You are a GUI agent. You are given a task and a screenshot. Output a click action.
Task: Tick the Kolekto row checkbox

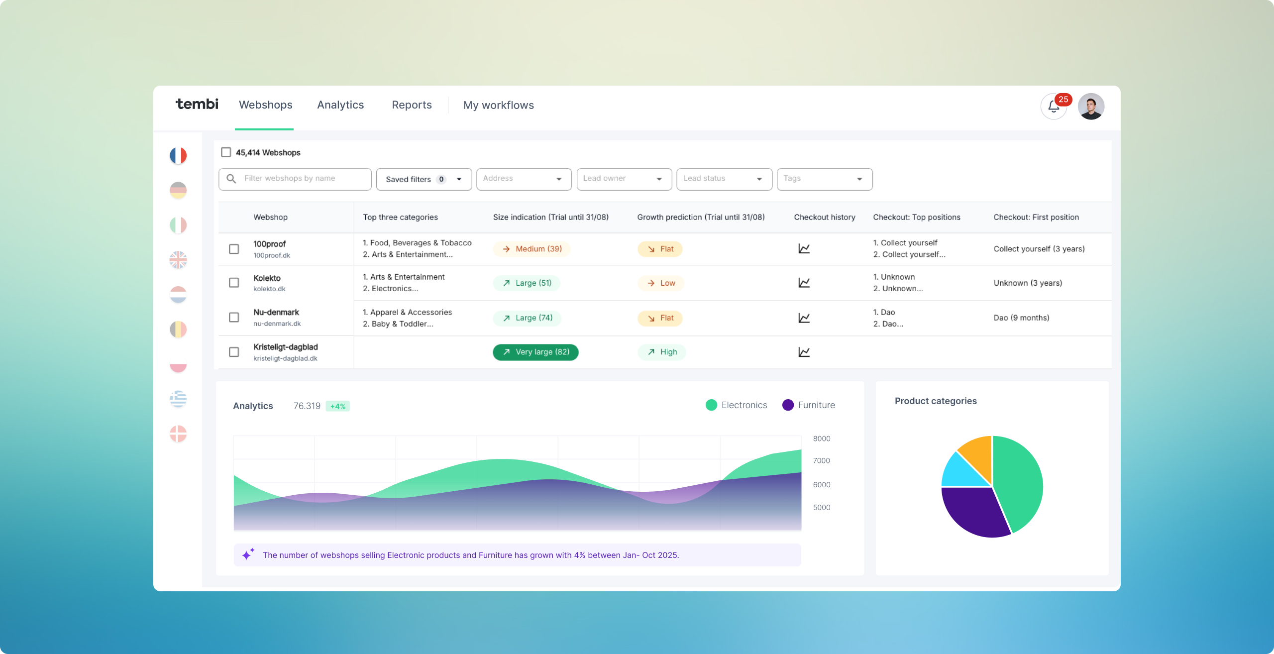tap(234, 283)
